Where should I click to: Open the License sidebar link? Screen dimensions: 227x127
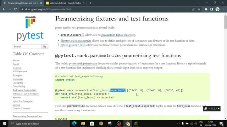point(16,105)
